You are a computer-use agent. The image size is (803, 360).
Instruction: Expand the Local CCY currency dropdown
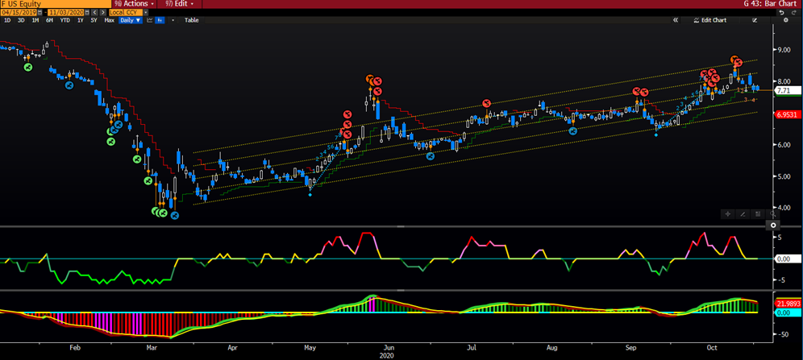[145, 12]
